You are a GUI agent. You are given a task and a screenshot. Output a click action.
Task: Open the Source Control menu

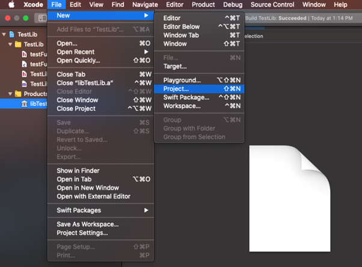(272, 5)
